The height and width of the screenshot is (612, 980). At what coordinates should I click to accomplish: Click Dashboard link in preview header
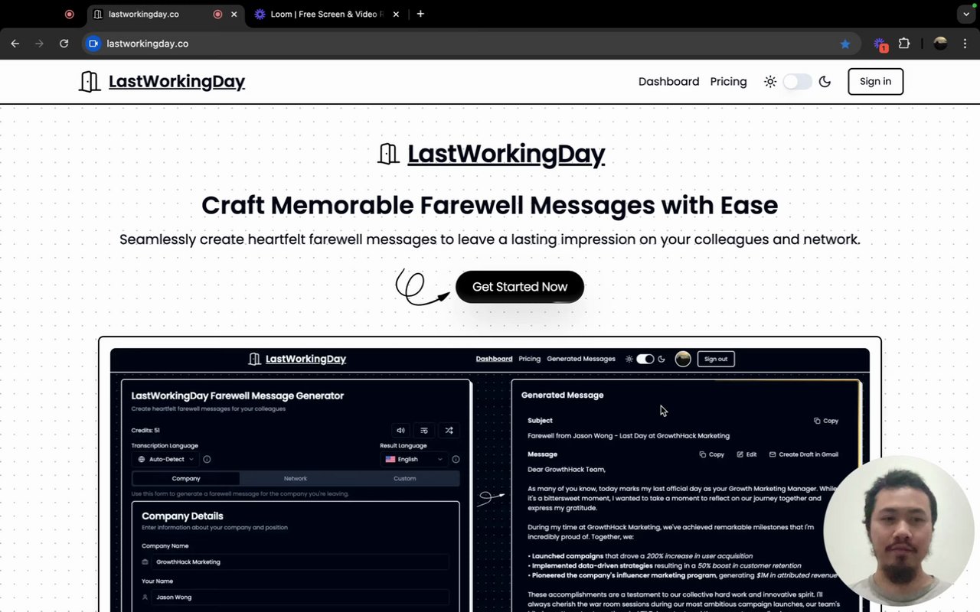(x=494, y=359)
